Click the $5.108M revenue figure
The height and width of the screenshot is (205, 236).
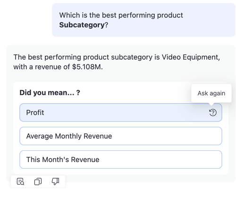pyautogui.click(x=87, y=67)
